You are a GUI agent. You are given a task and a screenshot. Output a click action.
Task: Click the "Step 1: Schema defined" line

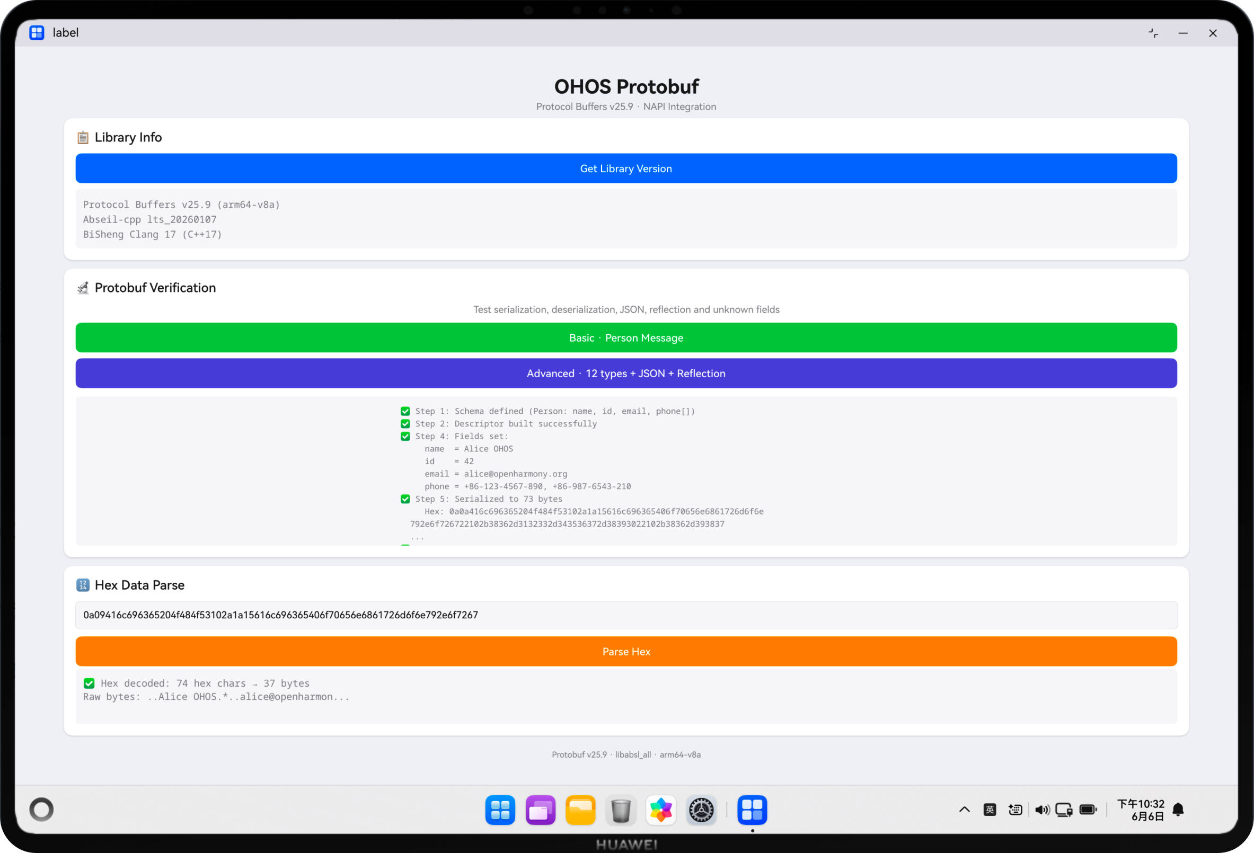pyautogui.click(x=547, y=411)
